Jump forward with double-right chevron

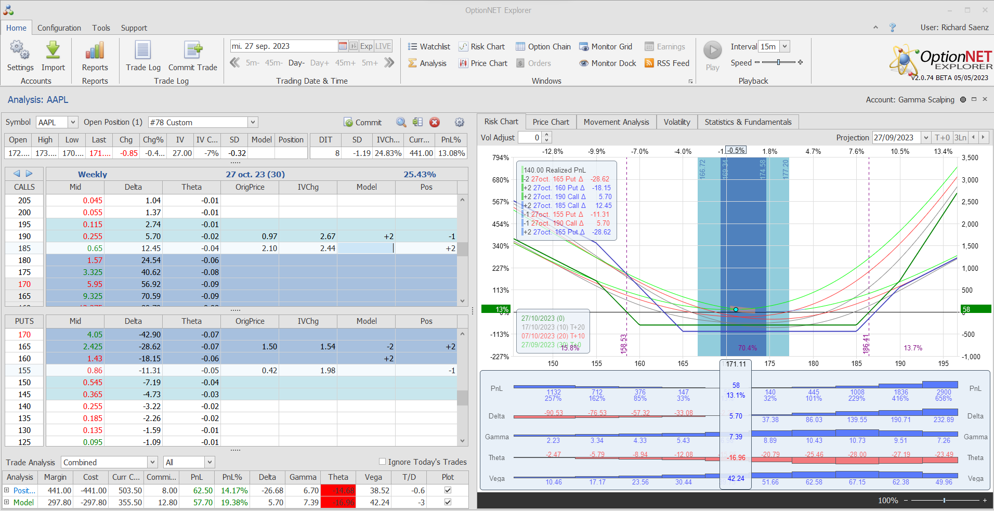(x=389, y=63)
